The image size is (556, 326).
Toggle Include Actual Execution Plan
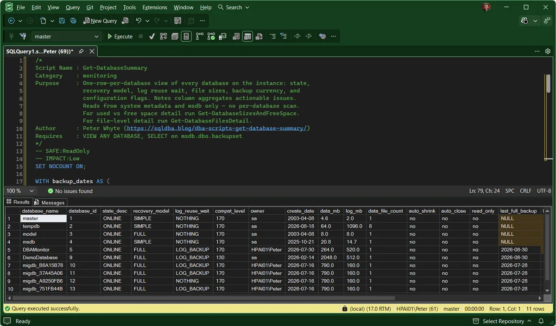click(x=200, y=36)
